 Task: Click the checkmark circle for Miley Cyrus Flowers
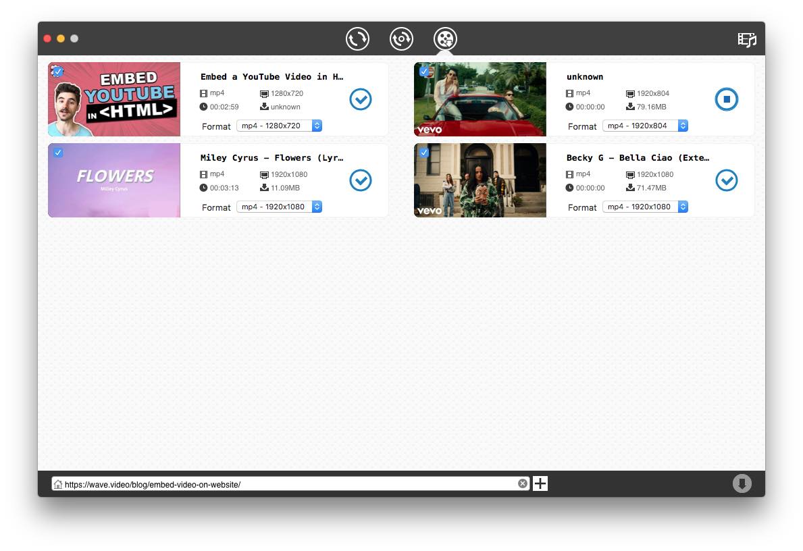click(x=360, y=180)
